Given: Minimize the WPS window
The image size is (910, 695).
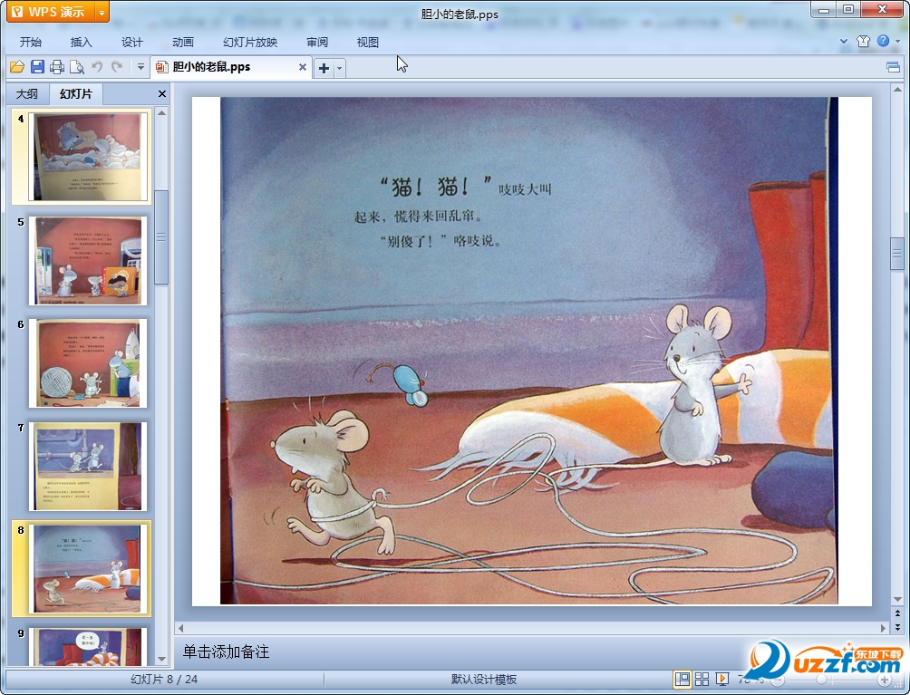Looking at the screenshot, I should pyautogui.click(x=824, y=9).
